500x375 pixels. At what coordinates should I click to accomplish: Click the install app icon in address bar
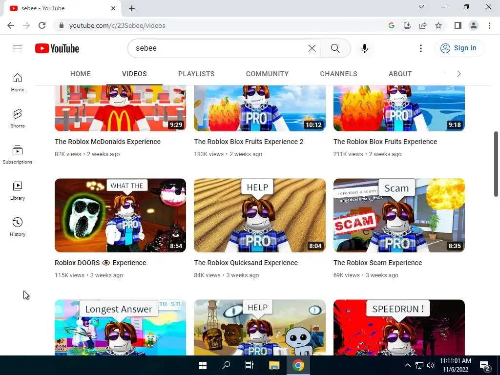(407, 25)
